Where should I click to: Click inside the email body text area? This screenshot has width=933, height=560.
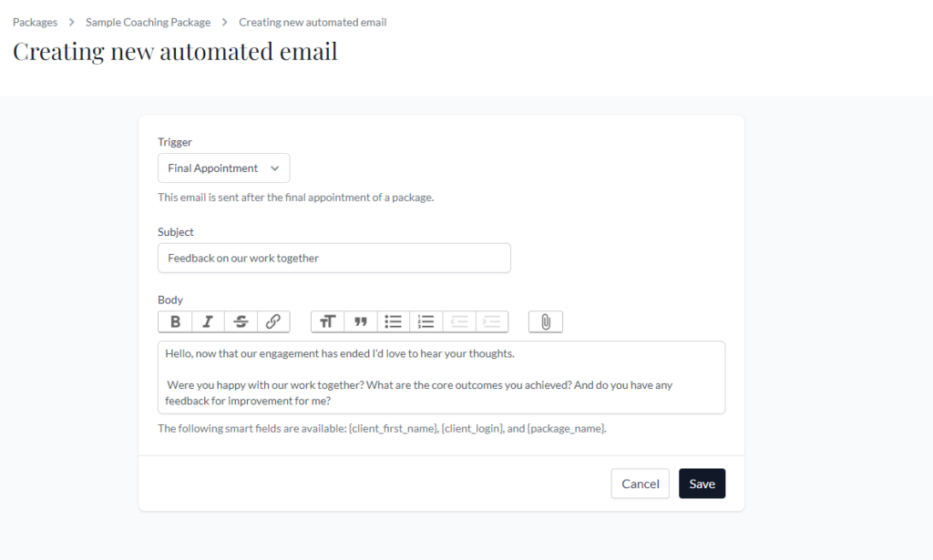441,377
